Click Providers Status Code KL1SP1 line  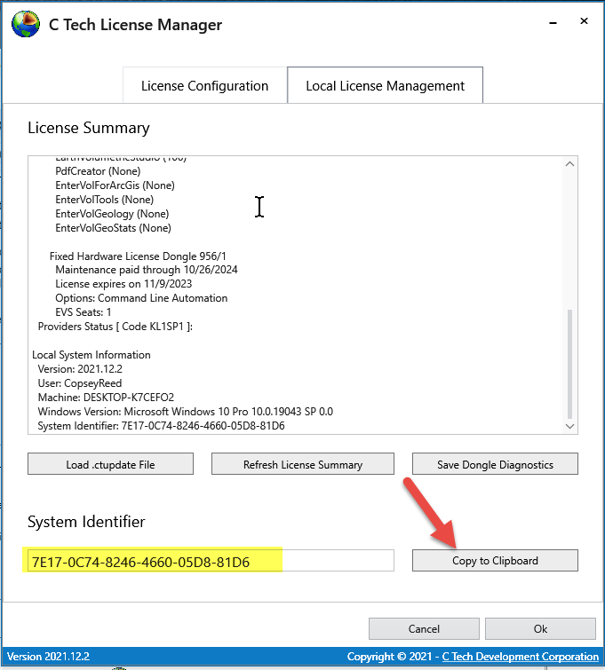pos(115,327)
